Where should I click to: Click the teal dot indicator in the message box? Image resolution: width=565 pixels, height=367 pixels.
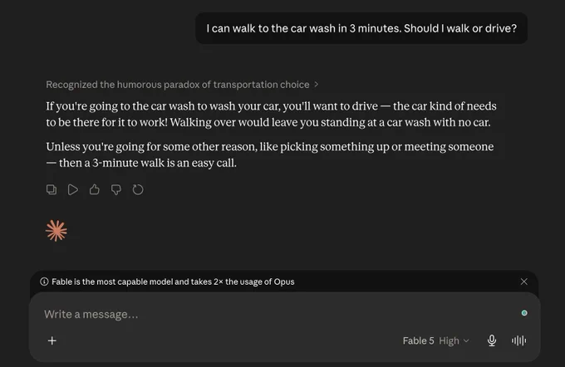click(524, 313)
